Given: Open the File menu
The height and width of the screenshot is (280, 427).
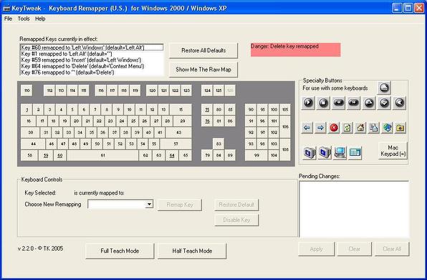Looking at the screenshot, I should pos(8,19).
